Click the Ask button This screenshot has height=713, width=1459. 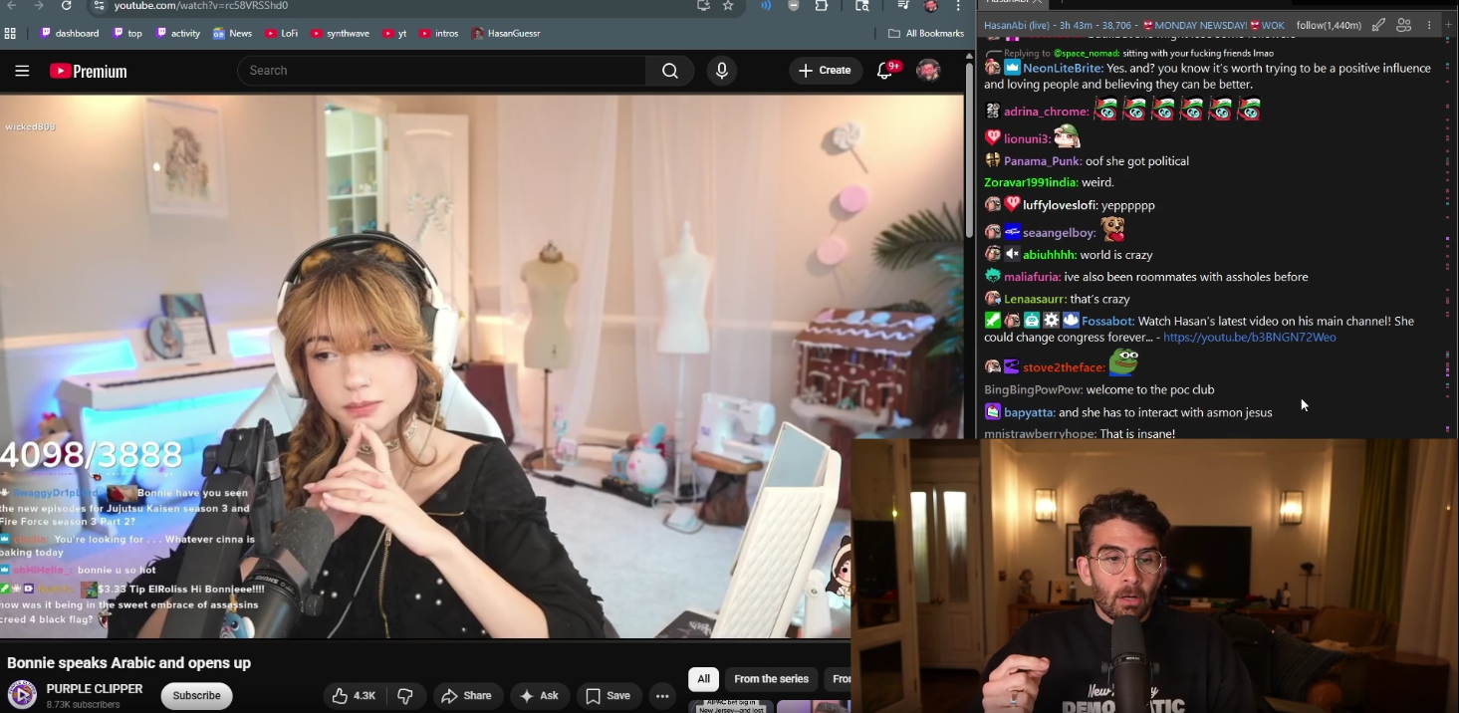click(x=539, y=696)
